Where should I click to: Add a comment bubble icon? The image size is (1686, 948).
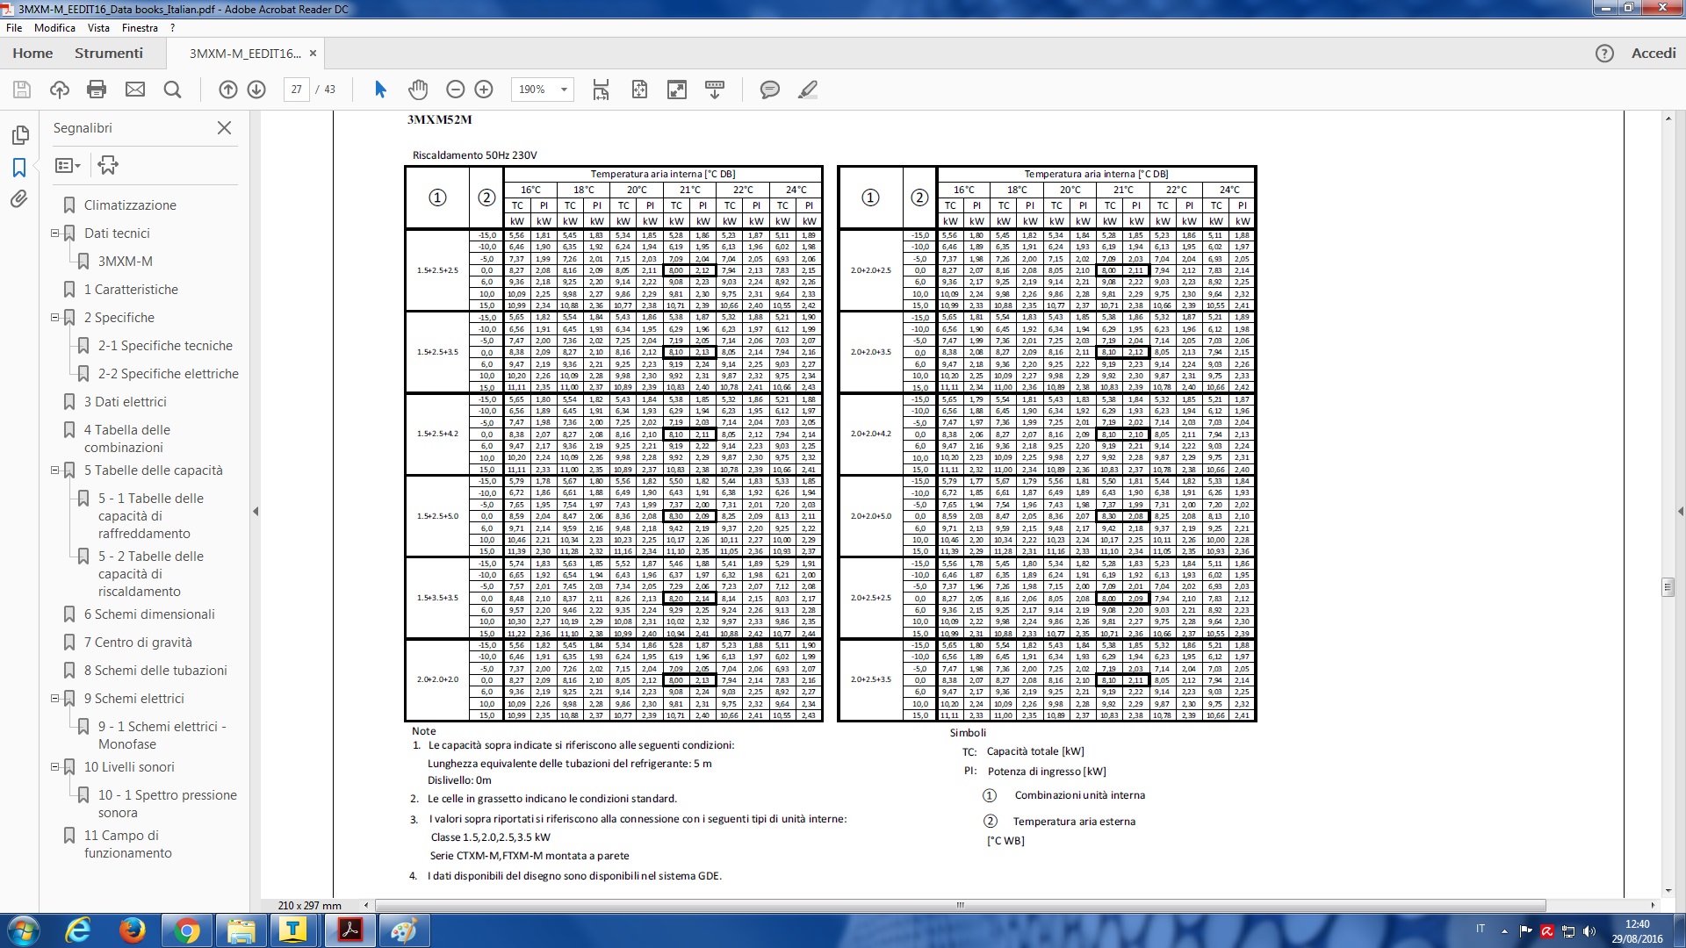click(770, 90)
